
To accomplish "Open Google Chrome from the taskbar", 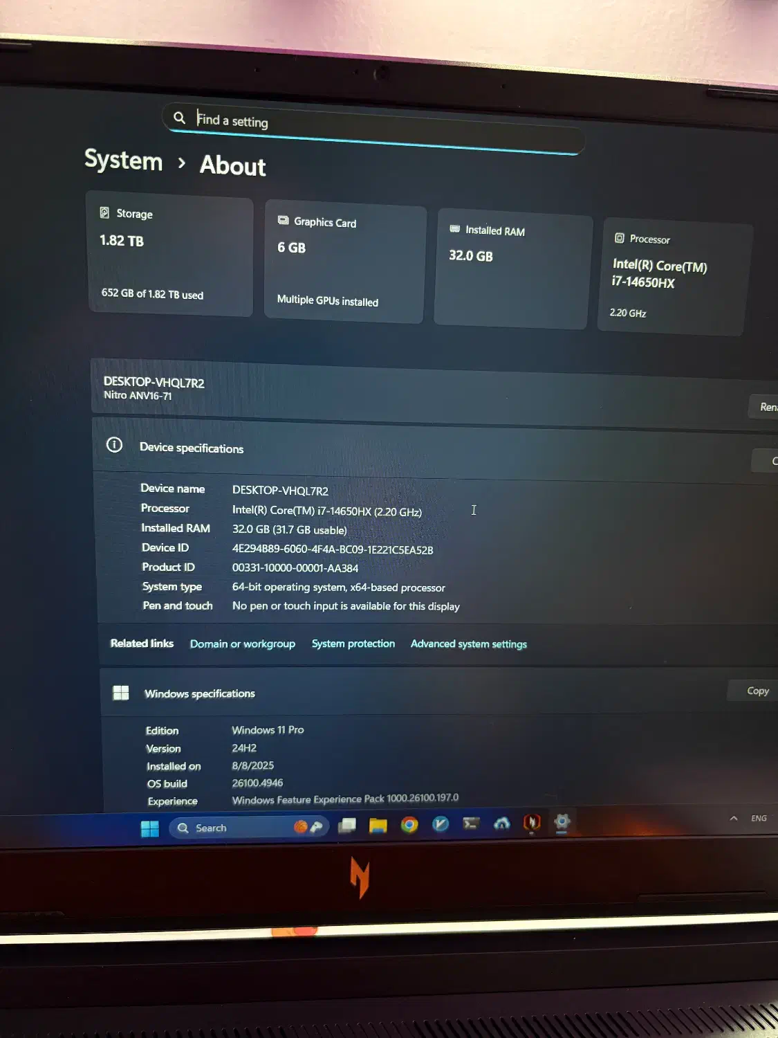I will coord(409,825).
